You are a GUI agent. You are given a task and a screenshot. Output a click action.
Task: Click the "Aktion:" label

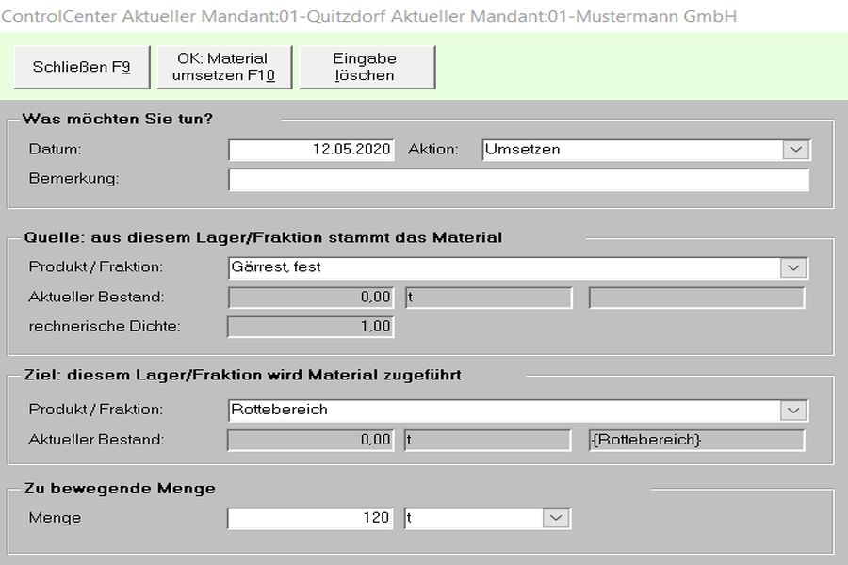pyautogui.click(x=433, y=149)
